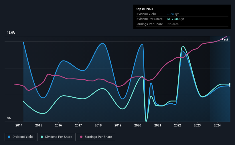Toggle the Dividend Yield legend button
The width and height of the screenshot is (235, 145).
tap(20, 137)
